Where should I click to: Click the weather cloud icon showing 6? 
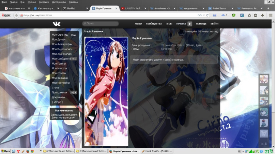pyautogui.click(x=224, y=15)
